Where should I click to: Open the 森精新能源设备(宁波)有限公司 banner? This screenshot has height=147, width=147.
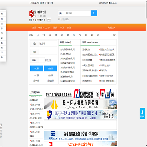pos(80,136)
